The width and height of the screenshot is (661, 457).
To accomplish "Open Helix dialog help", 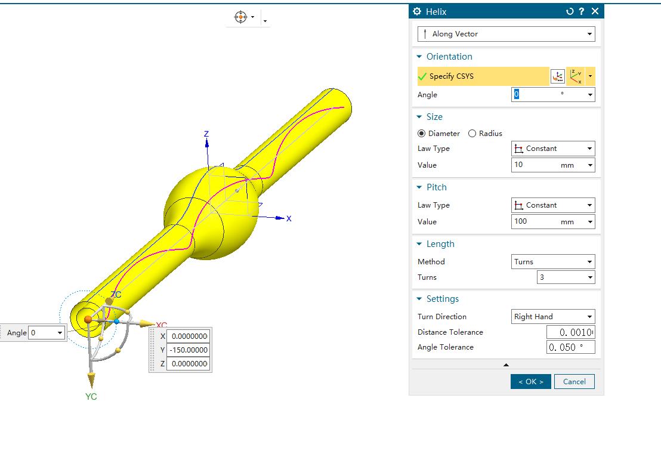I will tap(582, 11).
